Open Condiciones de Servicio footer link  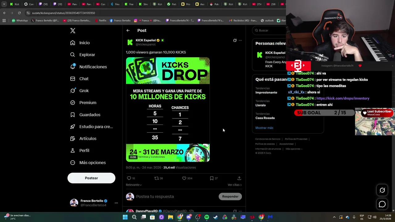coord(268,139)
